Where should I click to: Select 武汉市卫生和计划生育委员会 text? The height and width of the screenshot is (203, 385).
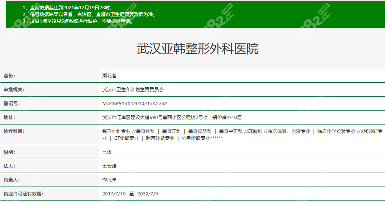tap(133, 90)
